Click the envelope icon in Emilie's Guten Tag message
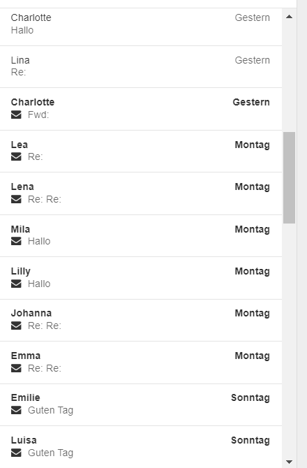Screen dimensions: 307x468 click(x=16, y=411)
